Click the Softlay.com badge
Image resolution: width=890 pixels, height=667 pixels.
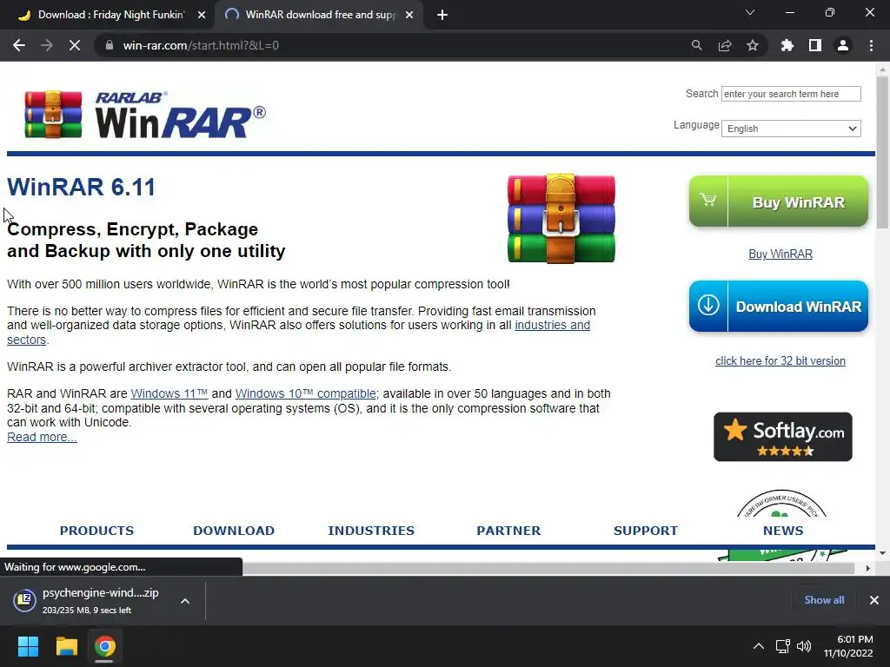783,437
